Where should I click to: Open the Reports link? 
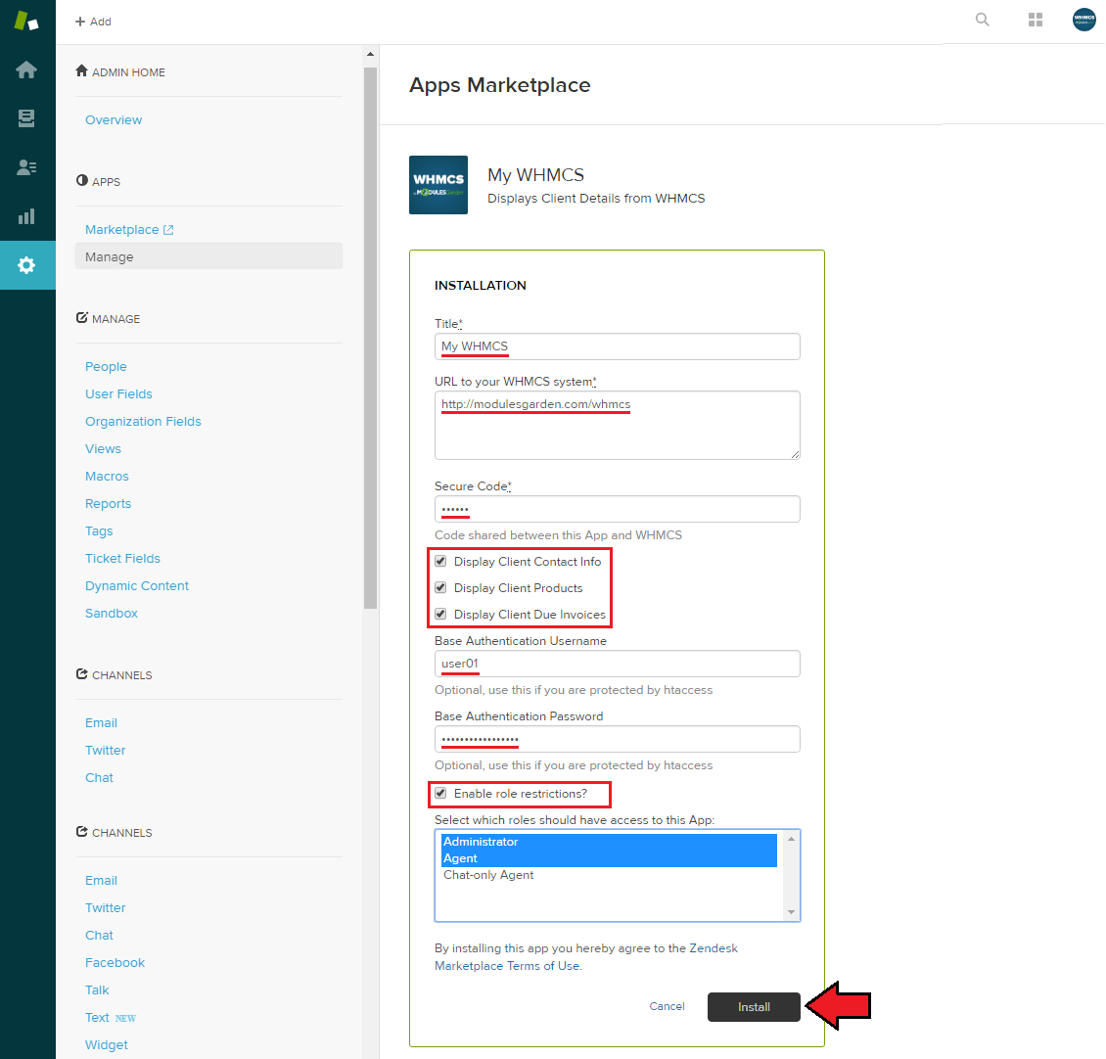click(x=108, y=504)
